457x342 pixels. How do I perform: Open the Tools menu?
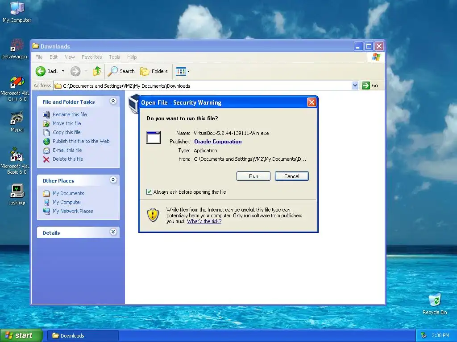(115, 57)
